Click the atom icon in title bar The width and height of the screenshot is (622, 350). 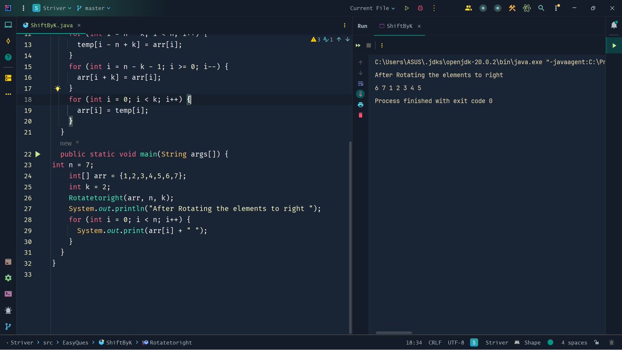[x=527, y=8]
